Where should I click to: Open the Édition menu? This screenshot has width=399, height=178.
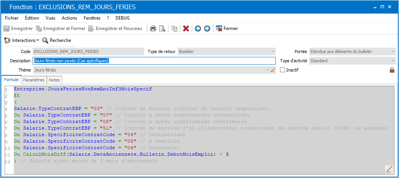click(x=32, y=18)
